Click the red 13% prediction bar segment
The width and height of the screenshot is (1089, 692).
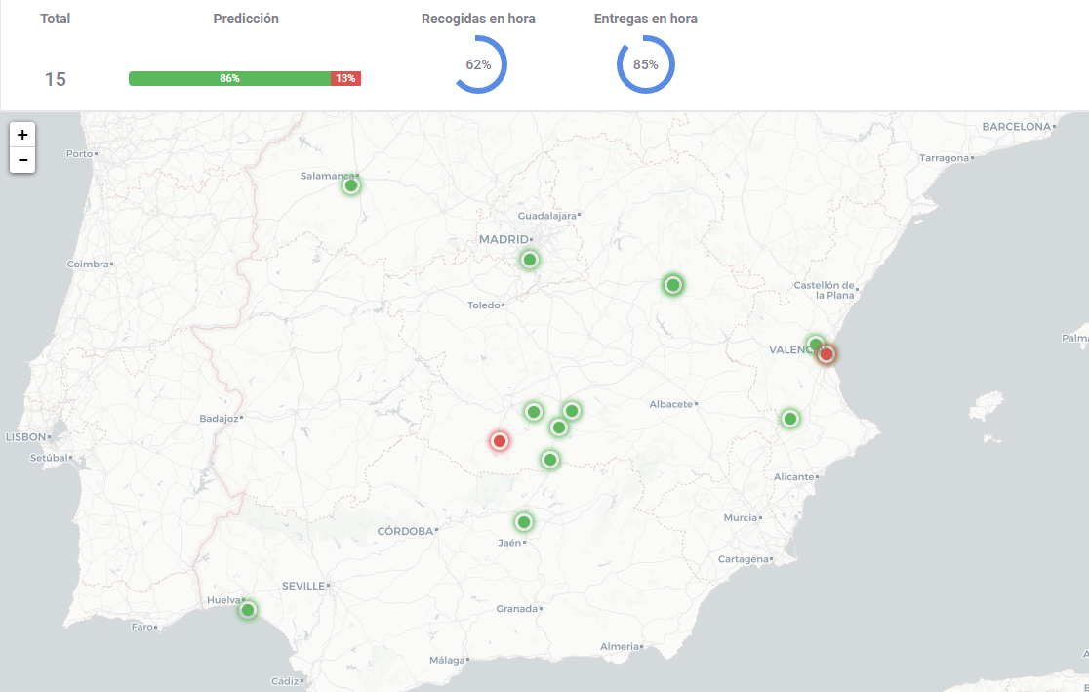[345, 79]
